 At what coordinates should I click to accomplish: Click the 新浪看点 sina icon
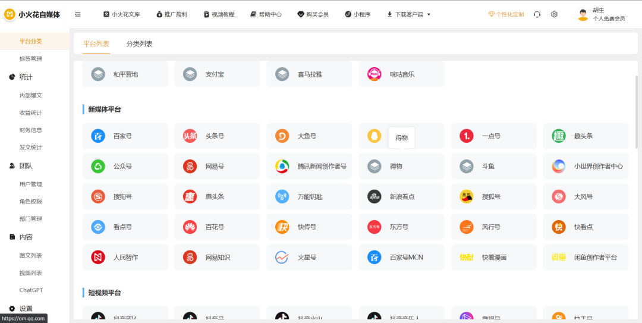tap(374, 197)
